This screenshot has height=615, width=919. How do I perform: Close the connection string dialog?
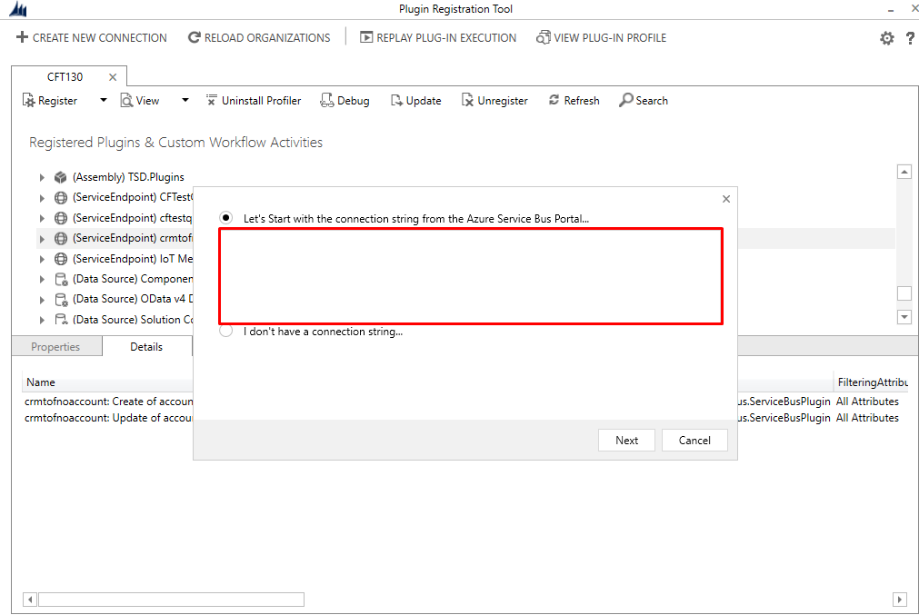point(726,199)
